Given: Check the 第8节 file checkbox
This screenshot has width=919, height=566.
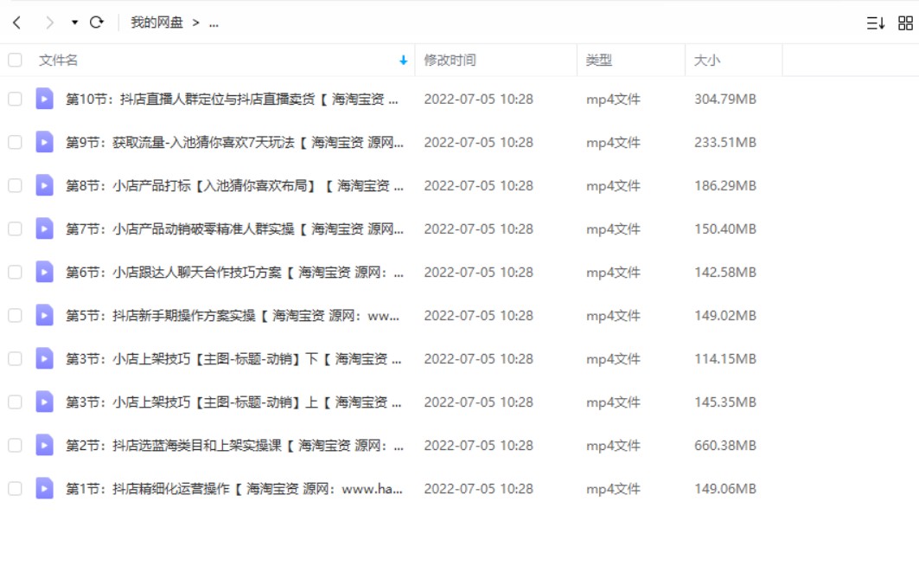Looking at the screenshot, I should (x=16, y=185).
